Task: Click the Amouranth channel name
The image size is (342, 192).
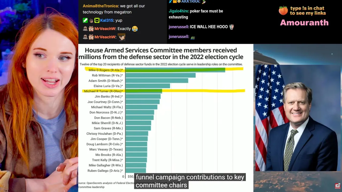Action: point(304,23)
